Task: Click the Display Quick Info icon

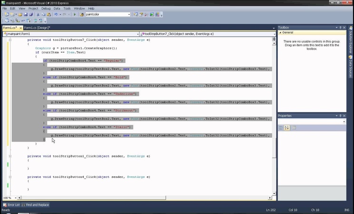Action: [18, 20]
